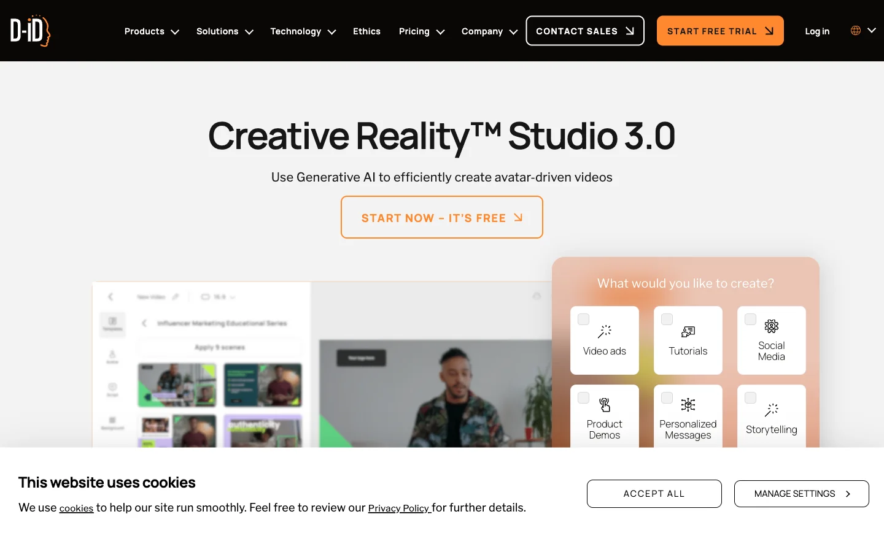
Task: Check the Tutorials checkbox
Action: click(667, 320)
